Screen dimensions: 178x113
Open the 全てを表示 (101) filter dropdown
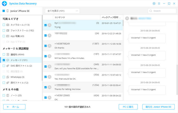point(62,11)
